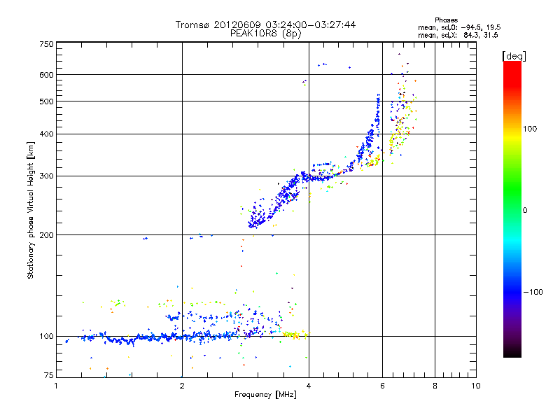Click the x-axis tick label '6'
Image resolution: width=560 pixels, height=420 pixels.
pyautogui.click(x=382, y=386)
